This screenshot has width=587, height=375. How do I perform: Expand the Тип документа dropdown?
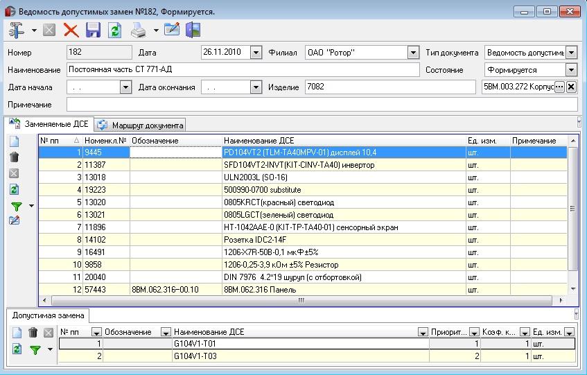pos(571,53)
